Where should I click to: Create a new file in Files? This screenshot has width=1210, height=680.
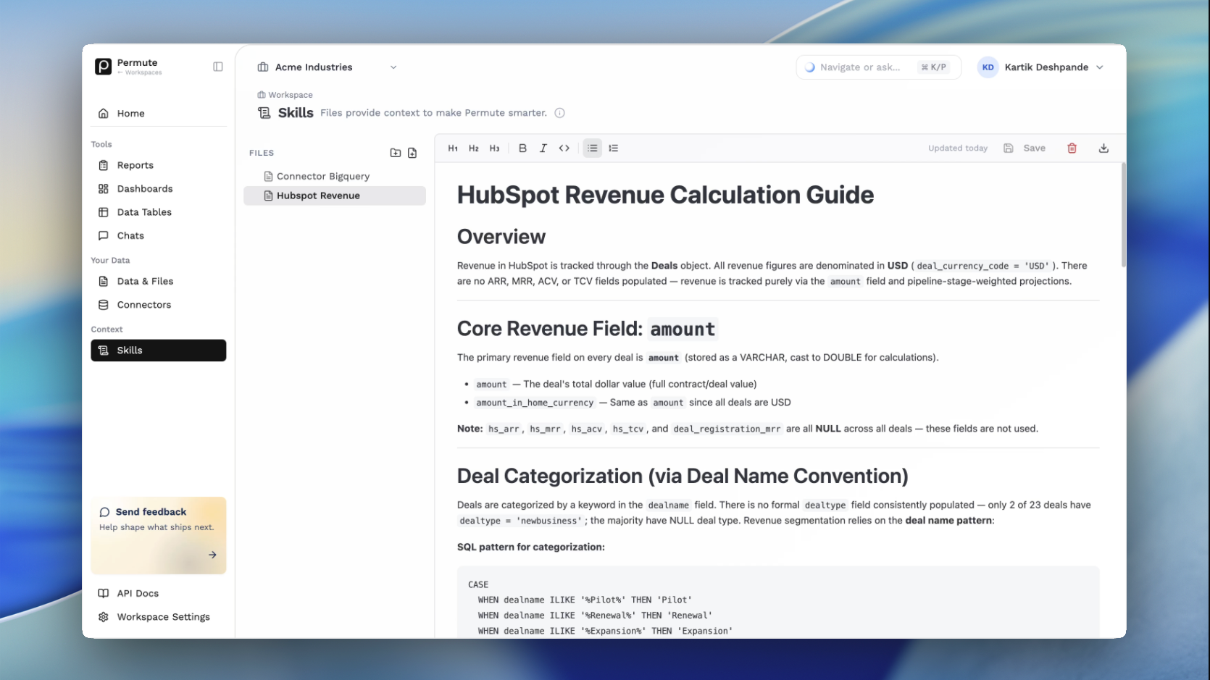coord(412,153)
